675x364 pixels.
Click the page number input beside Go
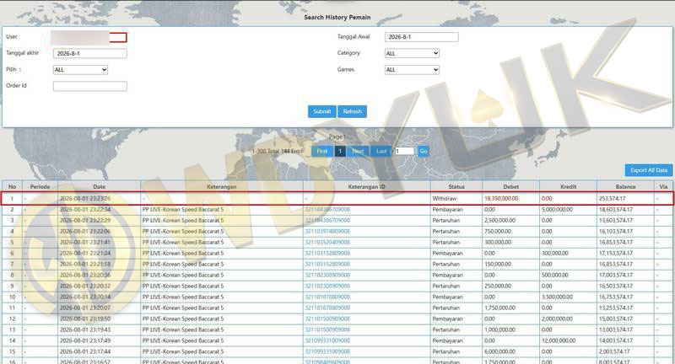pos(405,152)
